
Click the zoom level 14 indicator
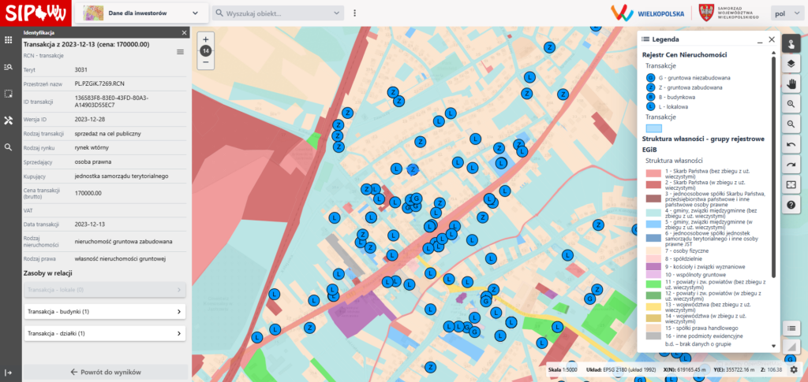tap(206, 51)
